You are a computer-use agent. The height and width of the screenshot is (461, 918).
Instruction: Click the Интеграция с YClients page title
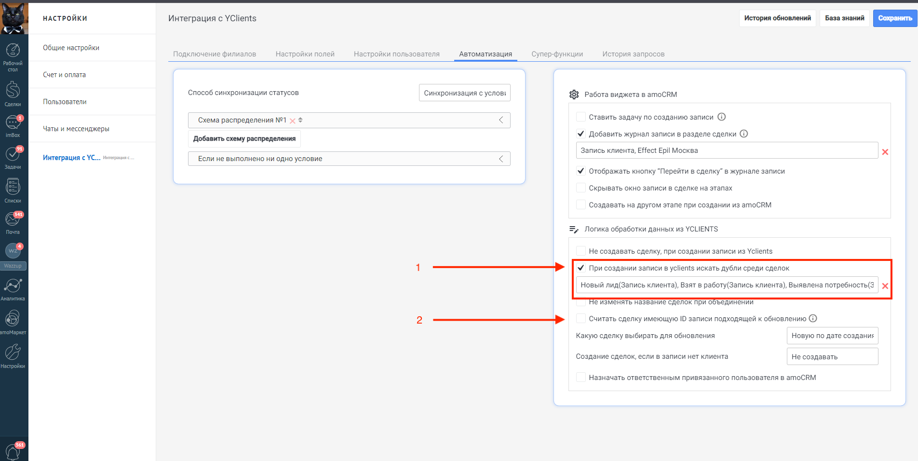click(212, 18)
